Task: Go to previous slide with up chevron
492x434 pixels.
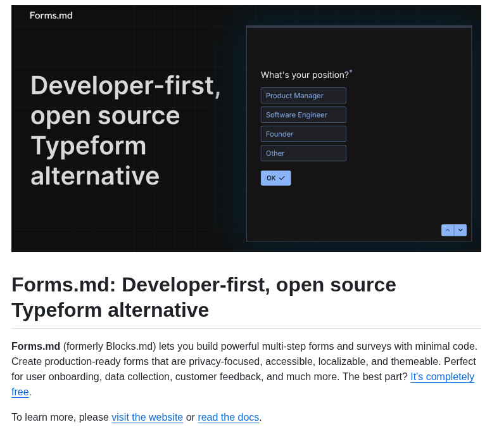Action: (448, 230)
